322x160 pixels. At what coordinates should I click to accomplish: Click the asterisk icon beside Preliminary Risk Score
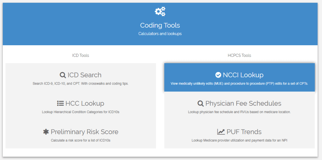(x=46, y=132)
